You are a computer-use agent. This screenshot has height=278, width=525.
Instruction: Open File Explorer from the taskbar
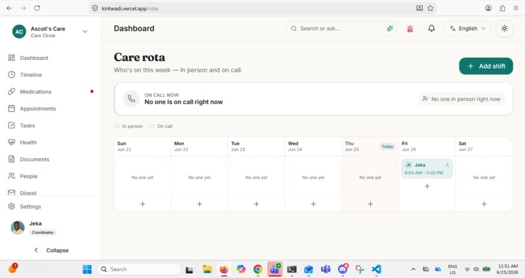coord(207,270)
